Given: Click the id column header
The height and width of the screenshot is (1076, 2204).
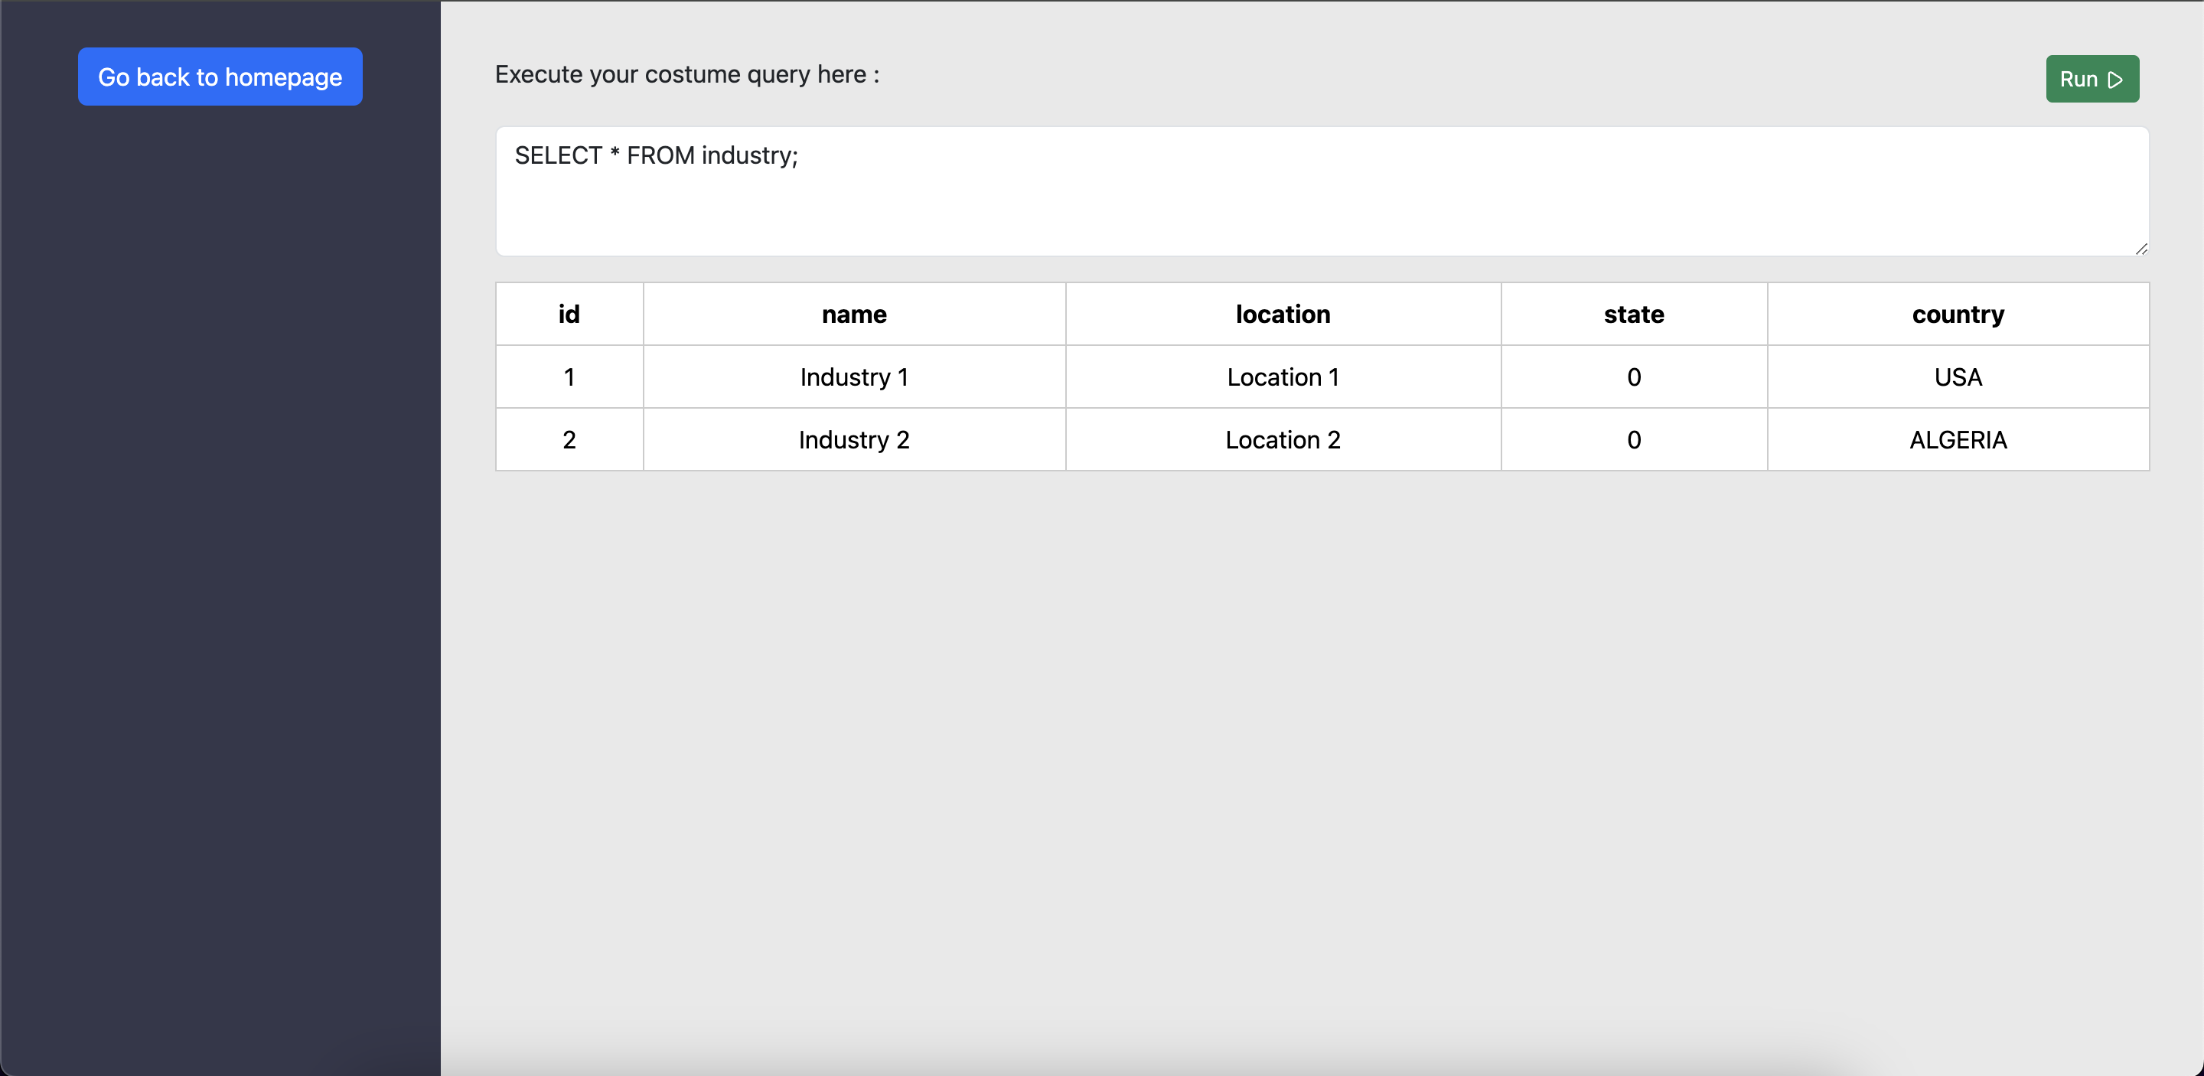Looking at the screenshot, I should pos(569,314).
